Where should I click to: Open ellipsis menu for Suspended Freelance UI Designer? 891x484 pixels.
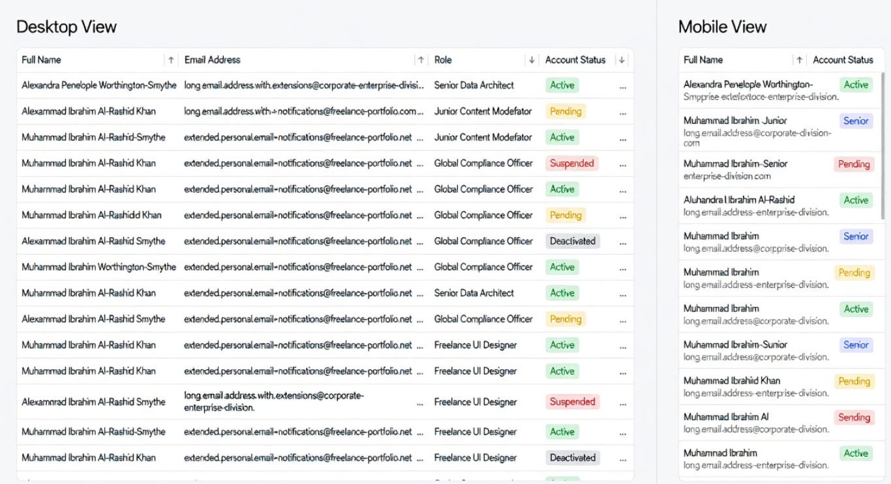click(x=623, y=403)
